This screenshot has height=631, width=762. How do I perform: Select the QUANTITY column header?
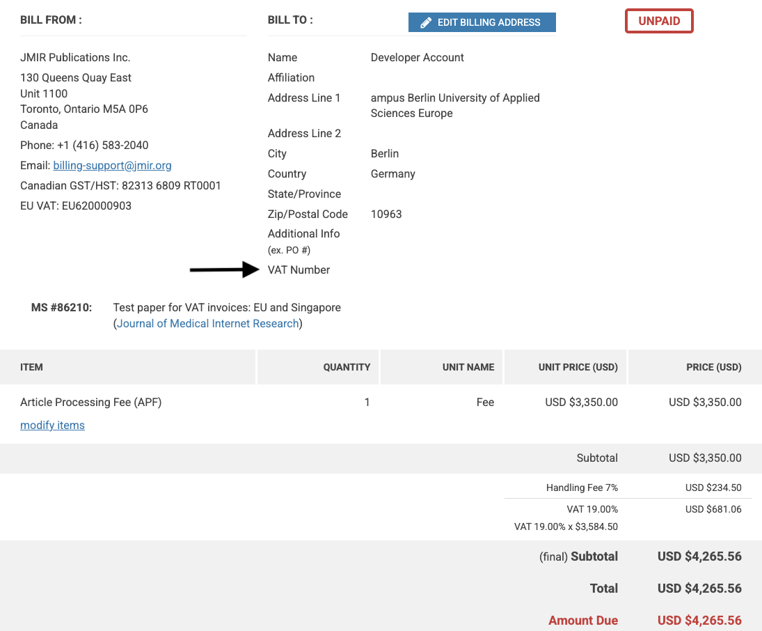(347, 367)
